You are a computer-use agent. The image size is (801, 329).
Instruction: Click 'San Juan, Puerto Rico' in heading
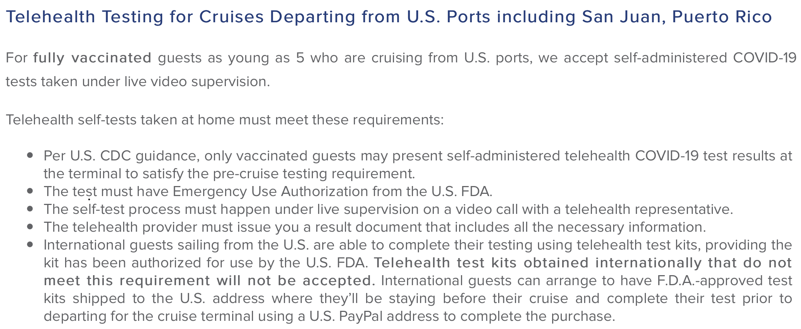pyautogui.click(x=677, y=17)
